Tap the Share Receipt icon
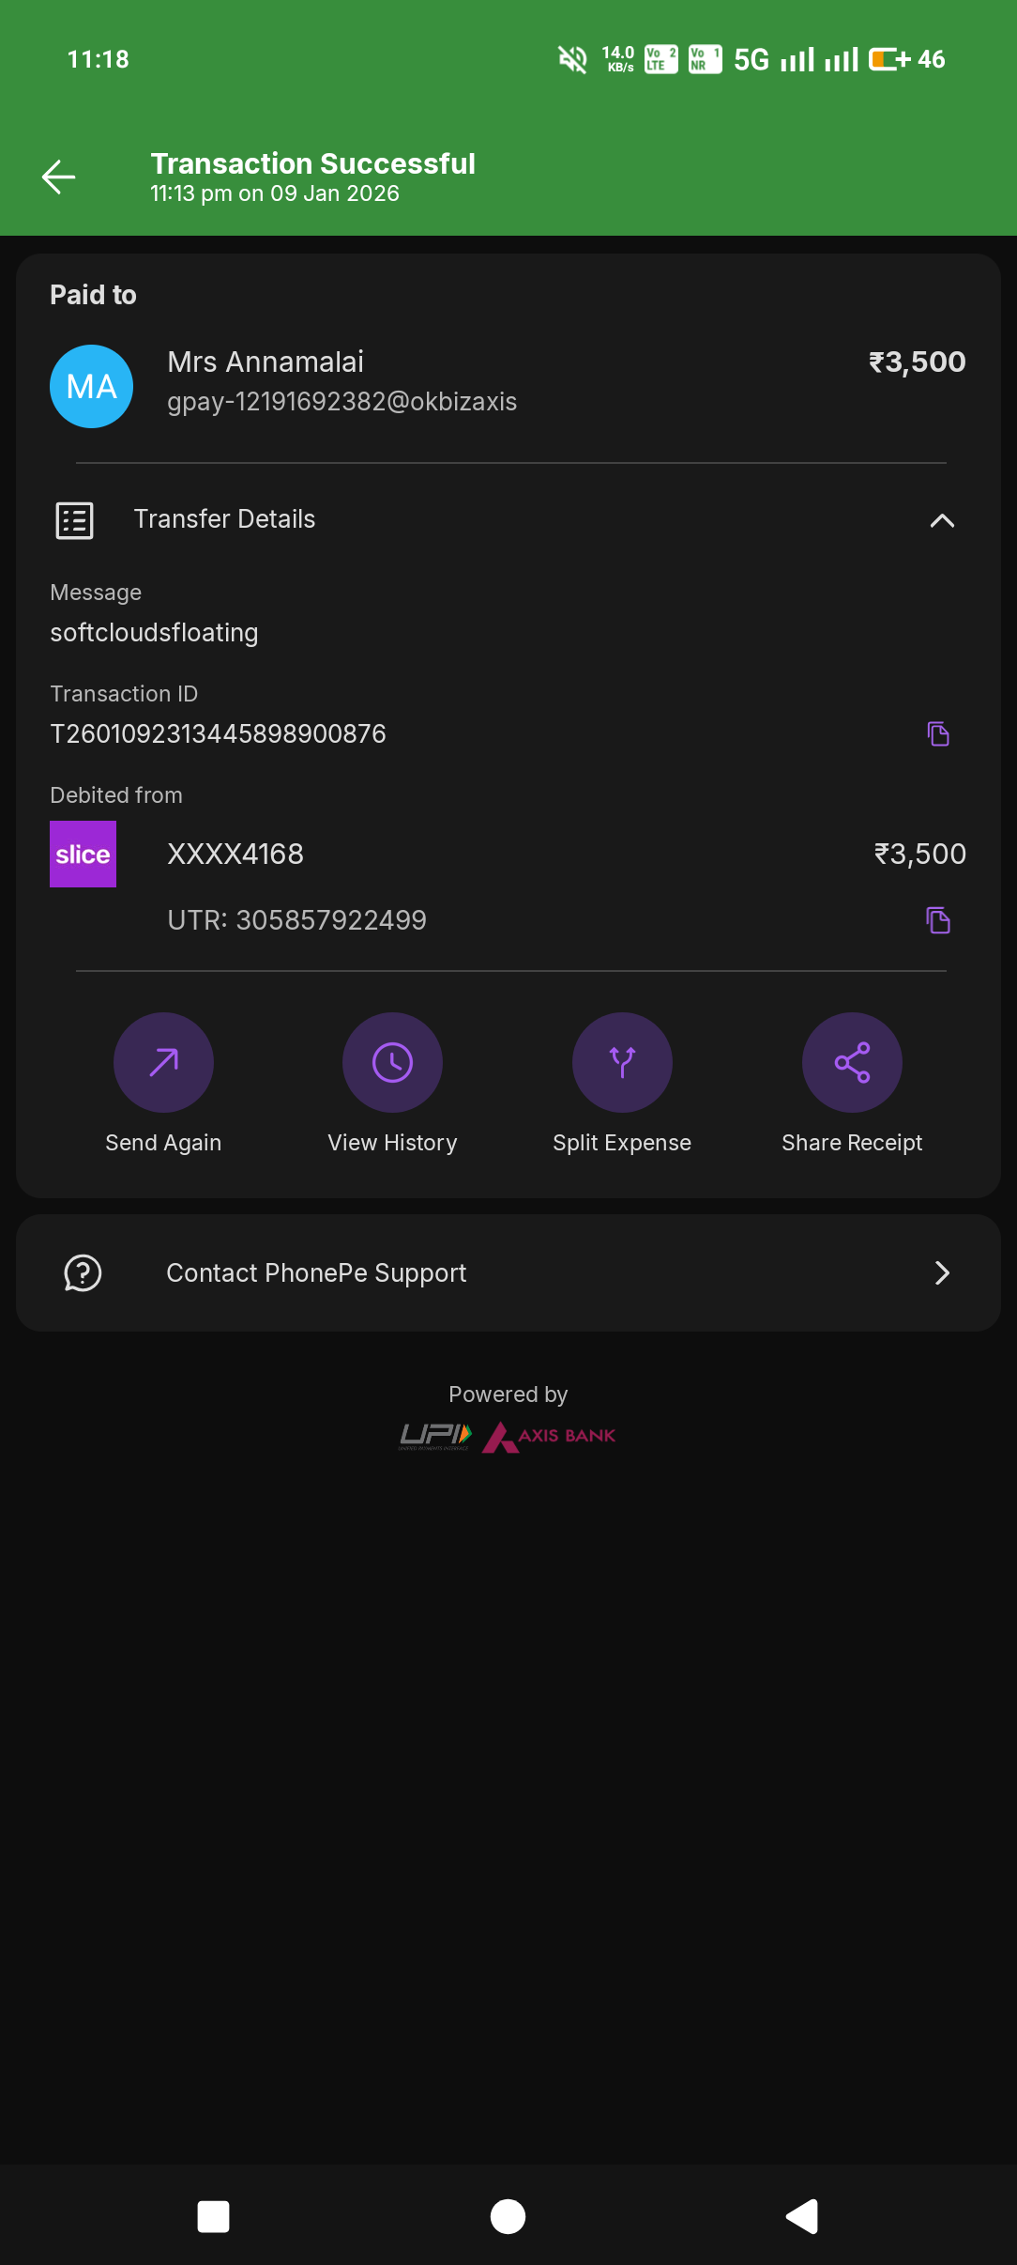1017x2265 pixels. (x=852, y=1062)
